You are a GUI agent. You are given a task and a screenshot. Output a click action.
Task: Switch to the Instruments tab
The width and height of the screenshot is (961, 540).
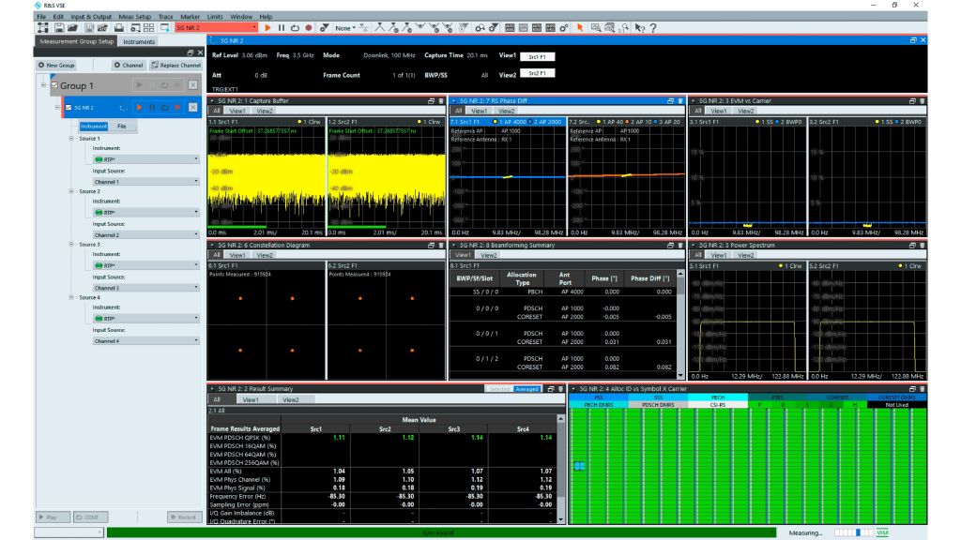pos(139,41)
